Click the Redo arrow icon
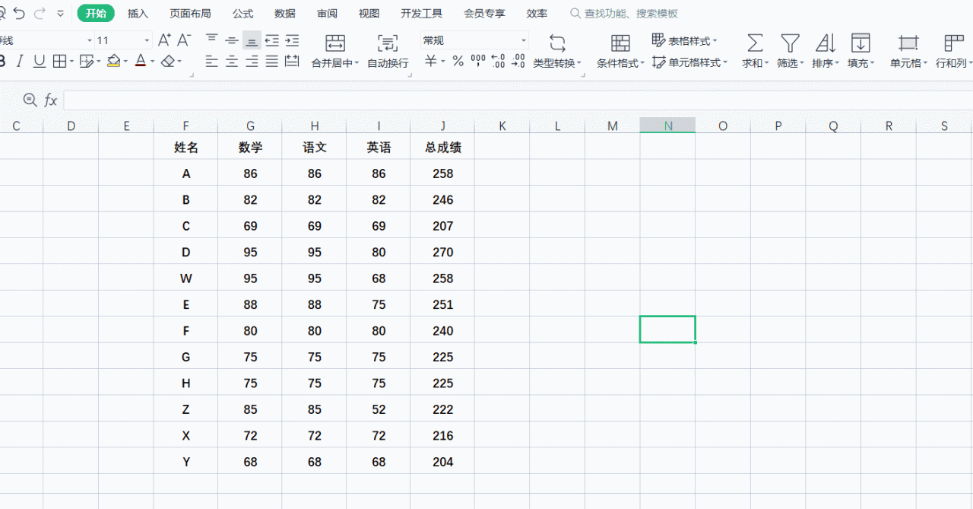Screen dimensions: 973x509 (x=40, y=14)
